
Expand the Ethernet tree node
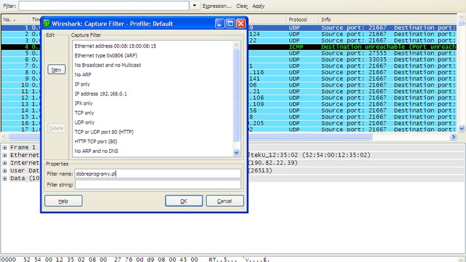(4, 155)
